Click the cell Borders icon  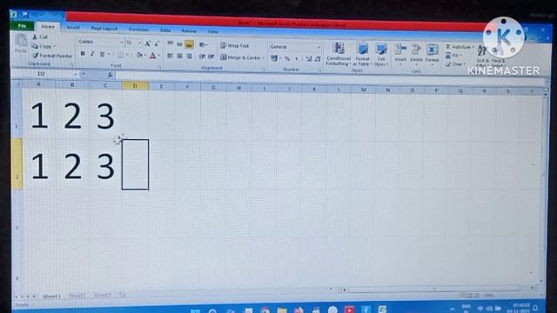tap(121, 54)
